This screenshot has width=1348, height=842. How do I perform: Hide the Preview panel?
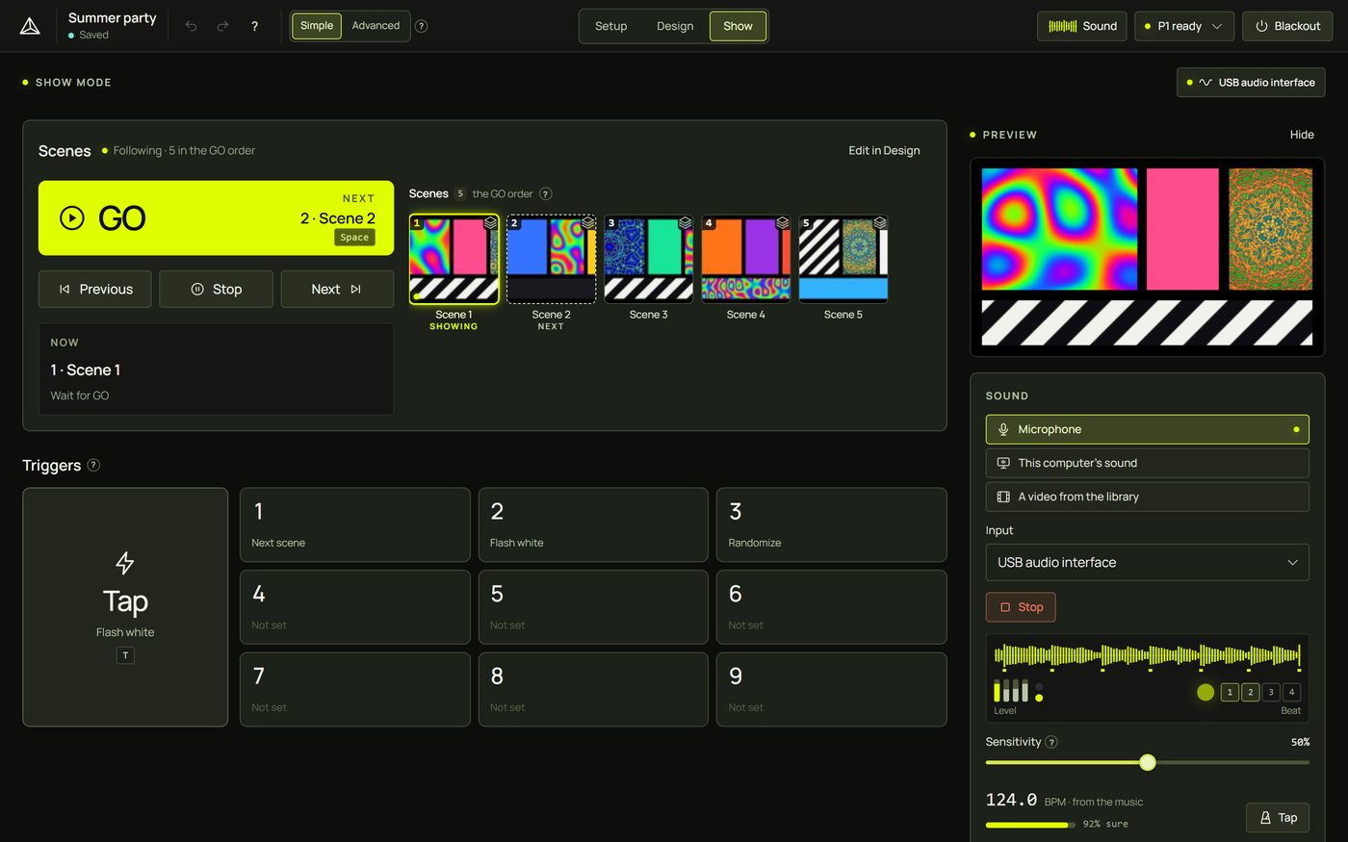pyautogui.click(x=1302, y=135)
